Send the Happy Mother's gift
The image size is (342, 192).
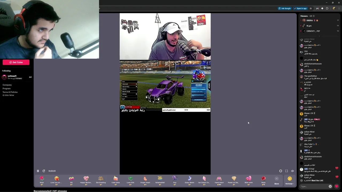coord(86,180)
